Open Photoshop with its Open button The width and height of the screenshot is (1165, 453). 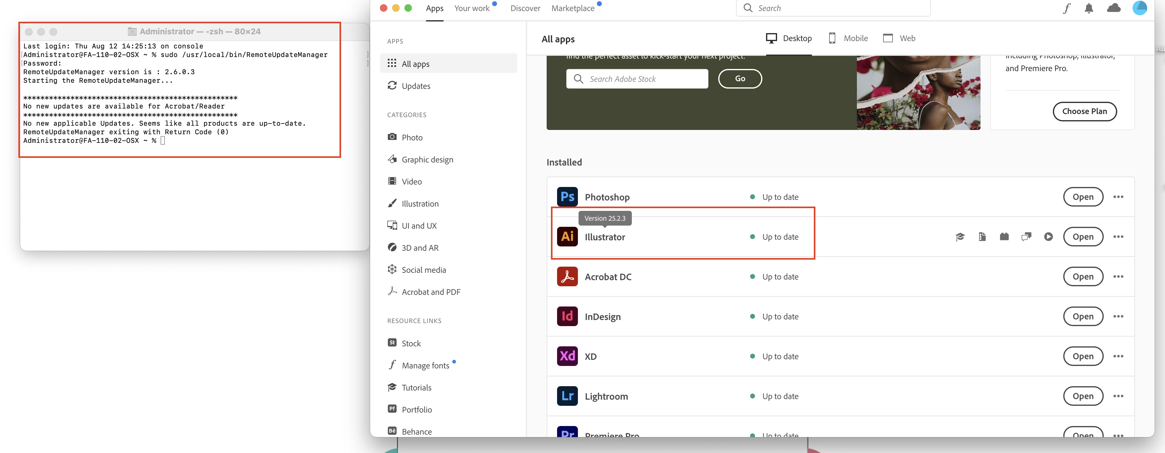[x=1083, y=197]
